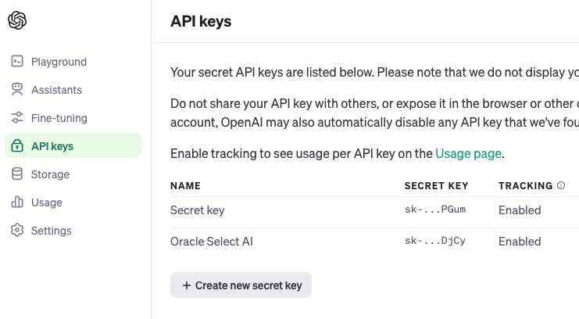Select the Oracle Select AI key row

tap(212, 242)
